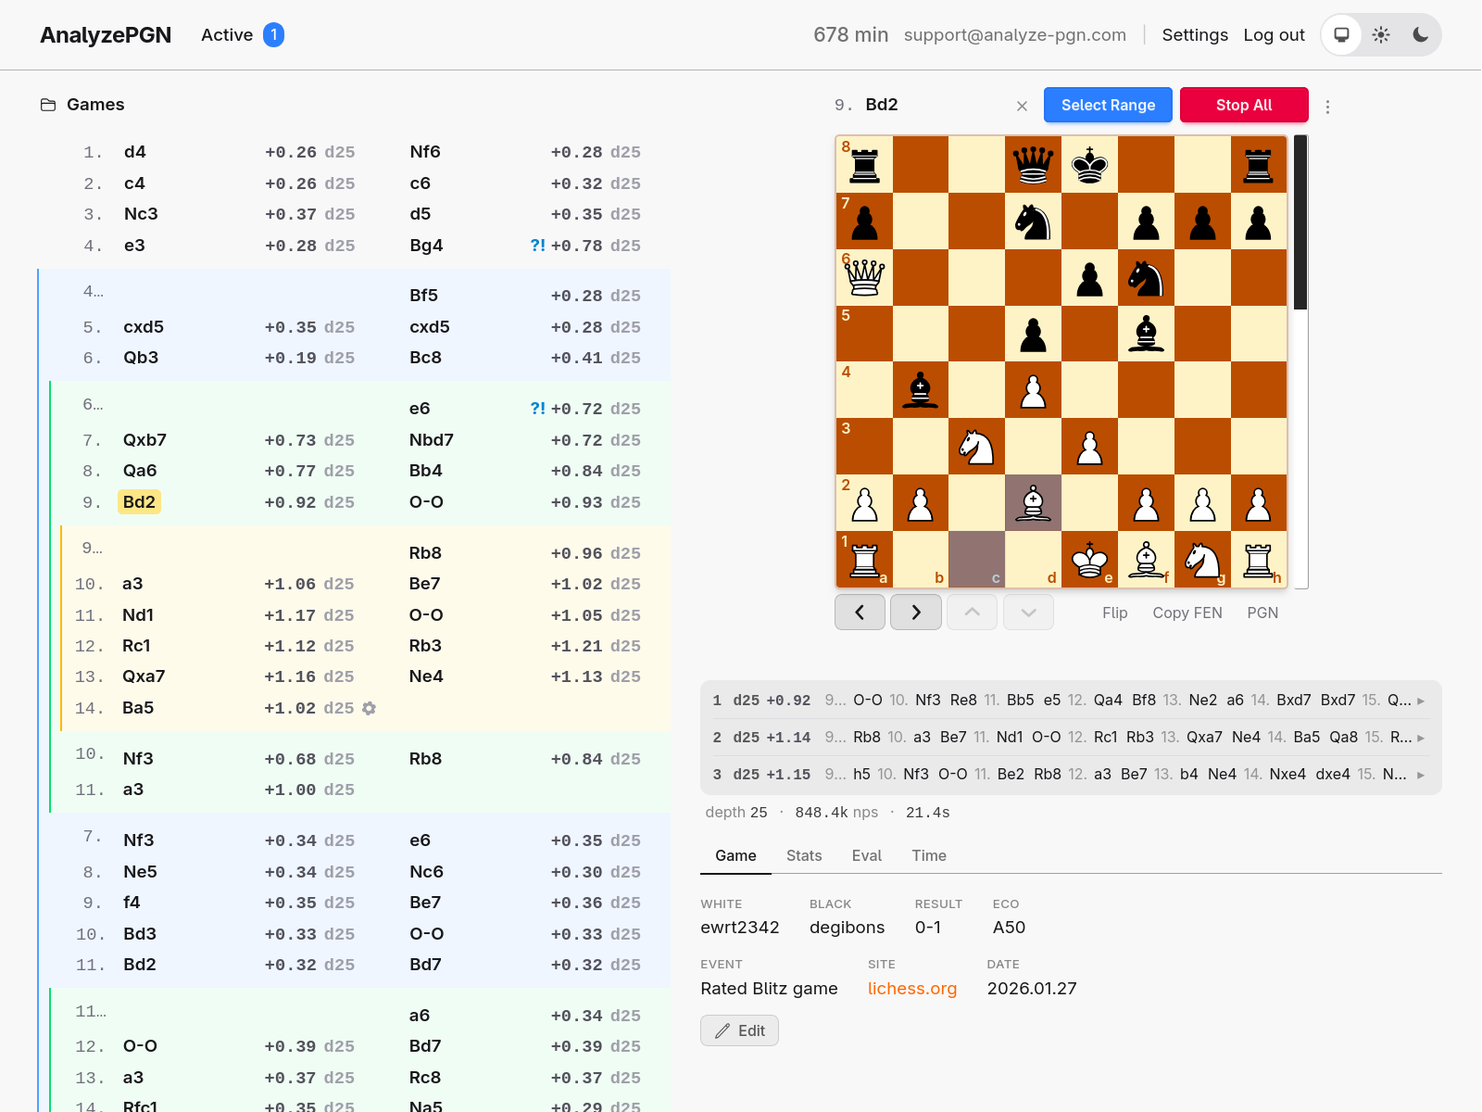Click the support@analyze-pgn.com account email
The width and height of the screenshot is (1482, 1112).
coord(1015,35)
